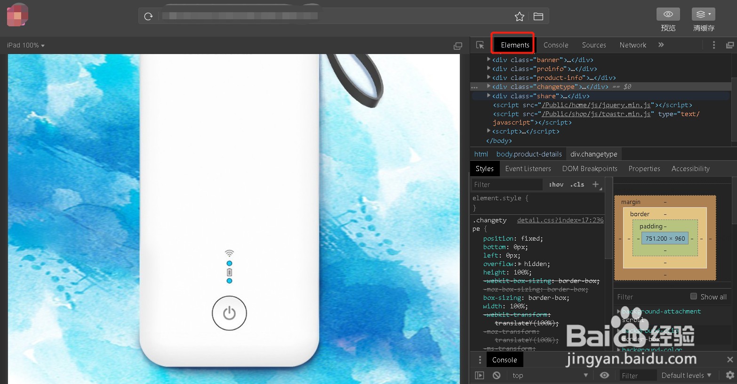The height and width of the screenshot is (384, 737).
Task: Open the 清缓存 clear cache dropdown
Action: [x=704, y=14]
